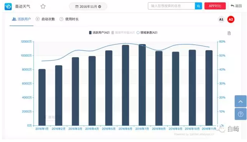Click the blue search magnifier button
The image size is (247, 142).
coord(198,6)
